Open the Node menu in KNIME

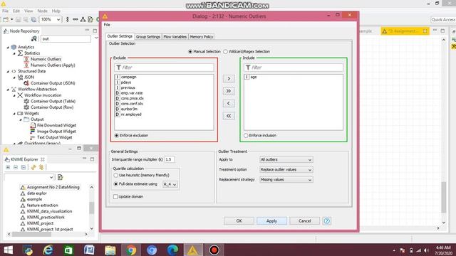pos(42,11)
